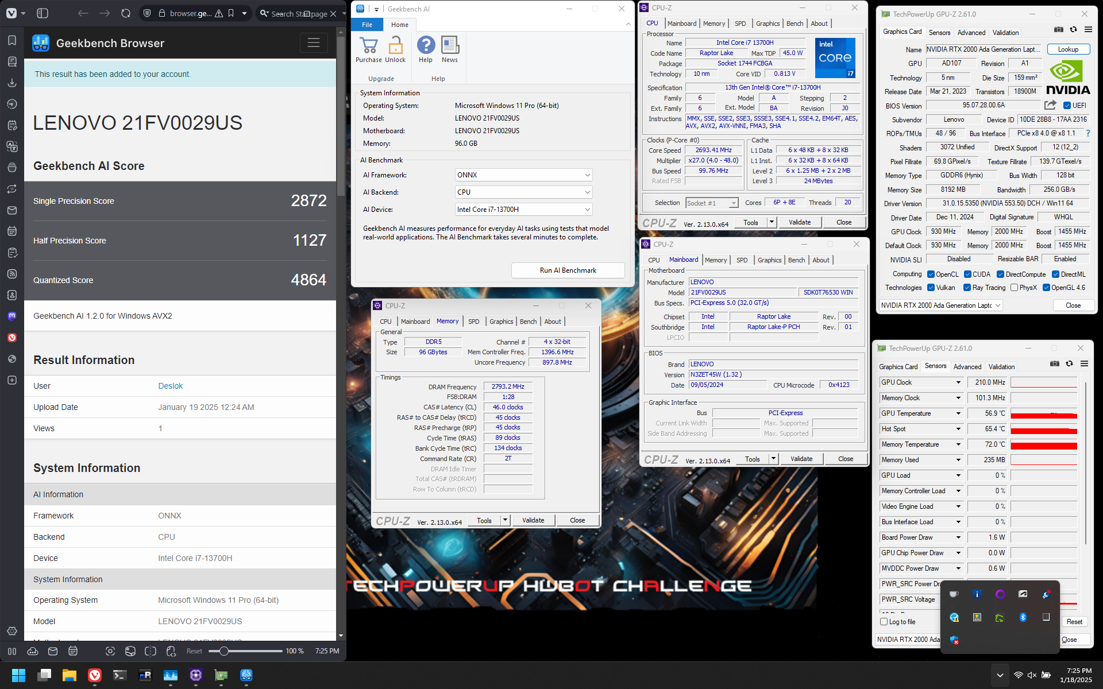Open Tools dropdown arrow in CPU-Z Memory window
Screen dimensions: 1103x689
pyautogui.click(x=505, y=520)
